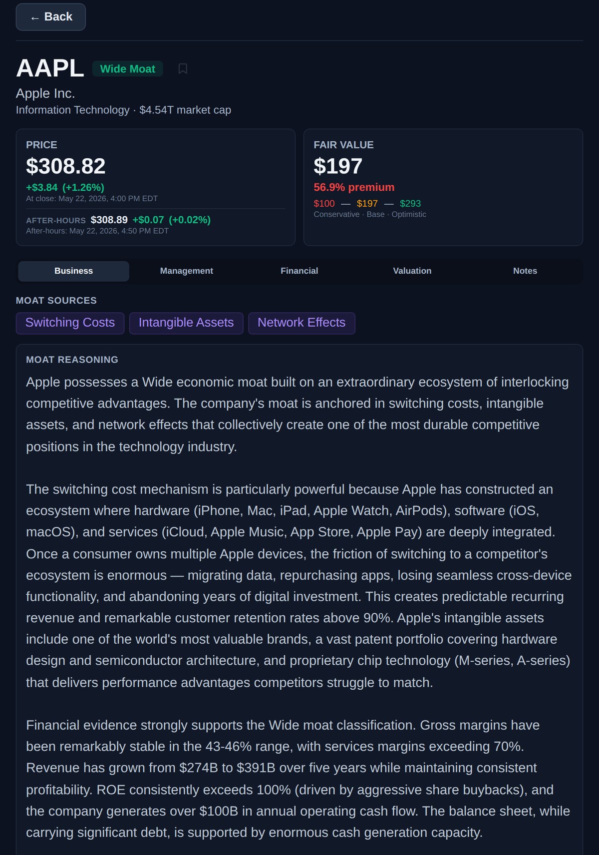This screenshot has height=855, width=599.
Task: Click the $100 conservative estimate
Action: [324, 204]
